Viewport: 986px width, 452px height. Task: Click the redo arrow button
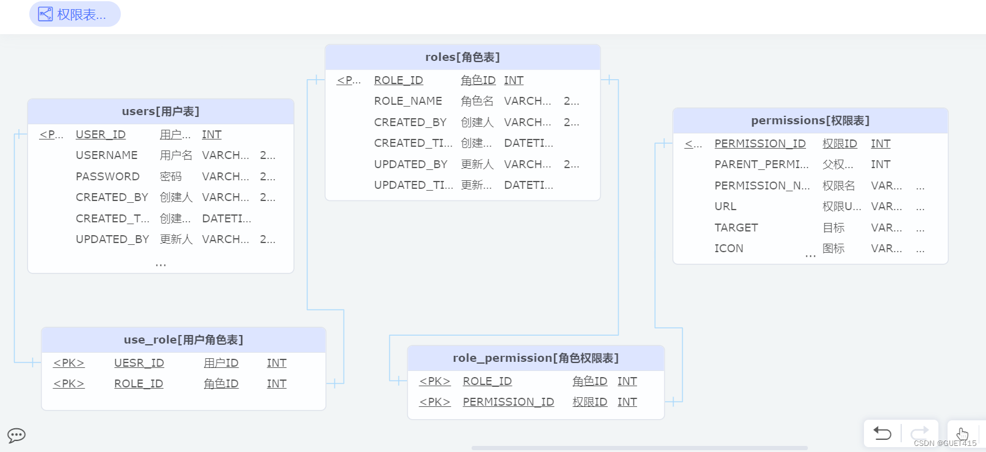coord(919,433)
